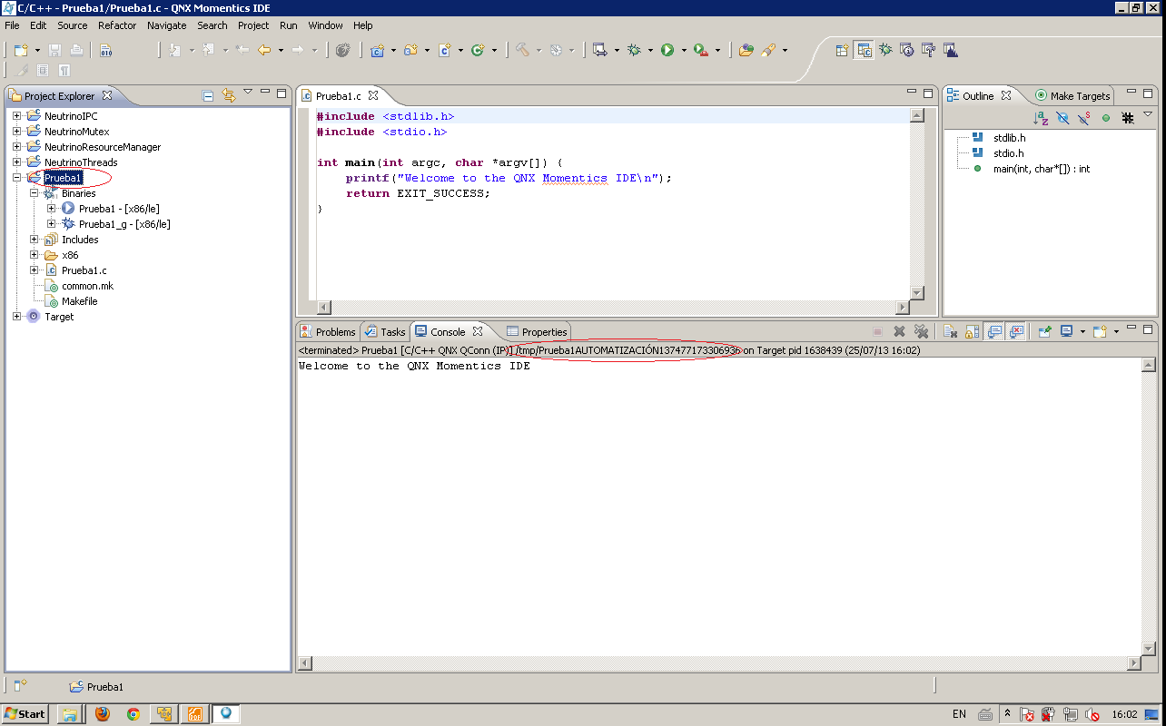The height and width of the screenshot is (726, 1166).
Task: Click the Clear Console icon
Action: click(x=949, y=332)
